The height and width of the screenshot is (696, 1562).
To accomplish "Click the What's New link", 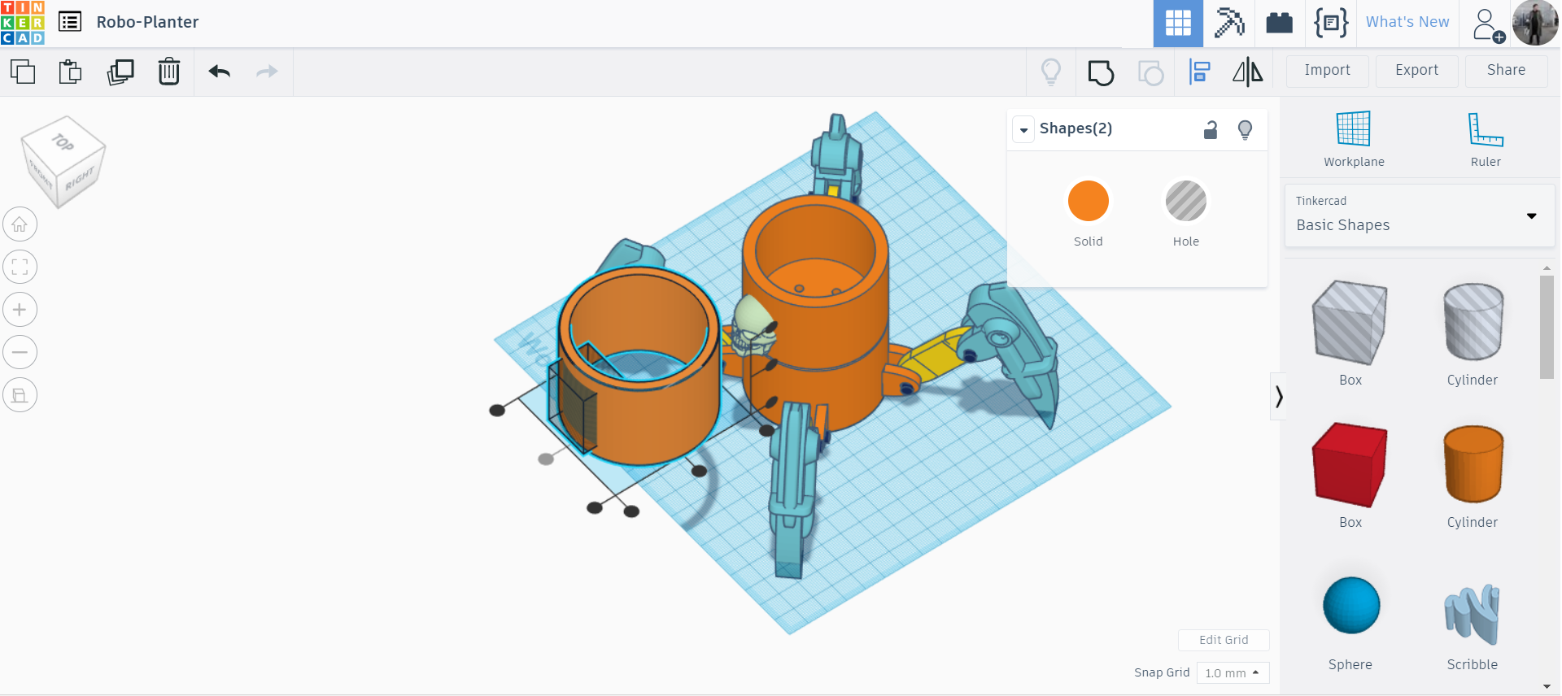I will point(1407,22).
